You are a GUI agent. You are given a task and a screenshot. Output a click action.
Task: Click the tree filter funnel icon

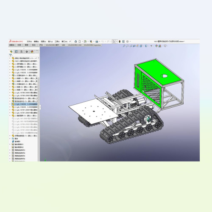click(10, 55)
